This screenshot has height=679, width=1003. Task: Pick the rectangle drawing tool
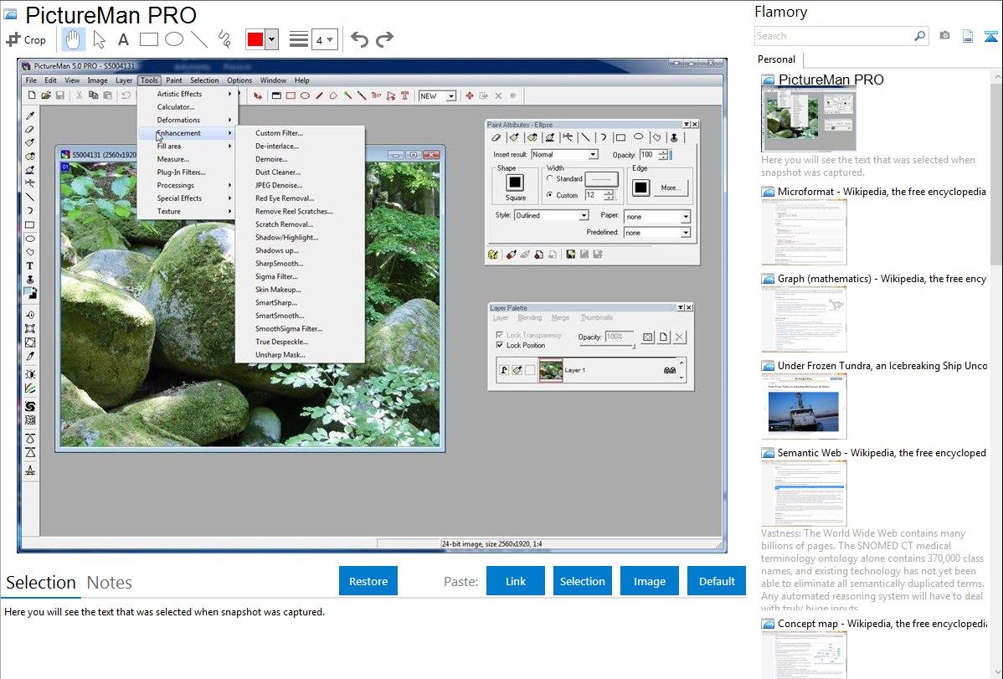click(148, 39)
